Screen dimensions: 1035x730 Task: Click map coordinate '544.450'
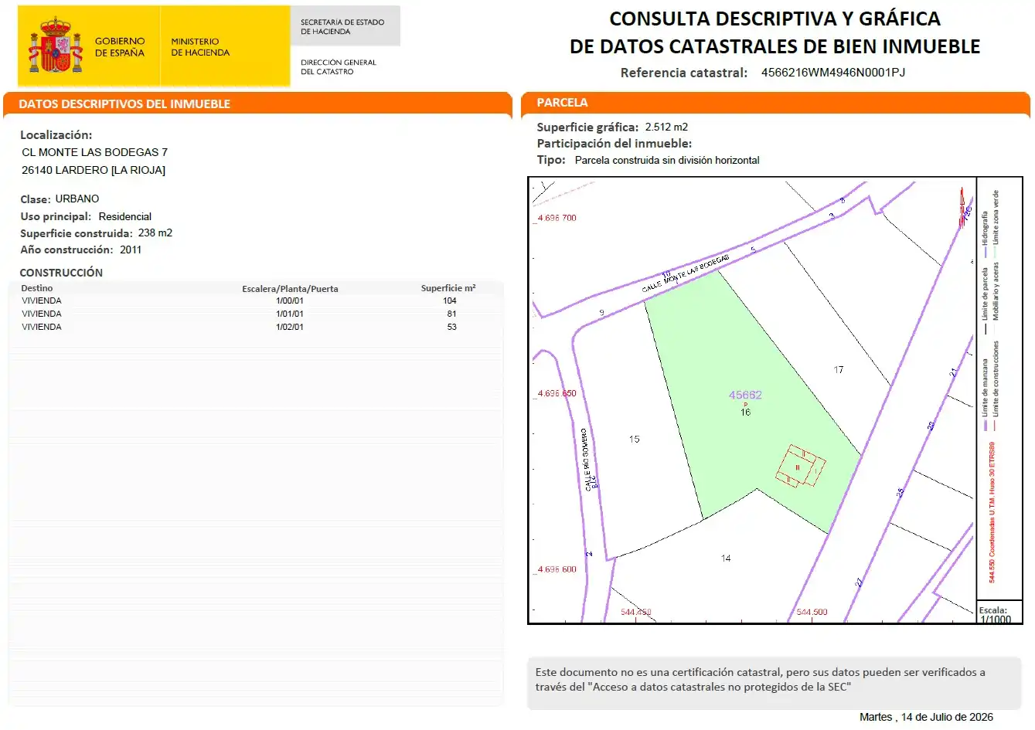(x=636, y=612)
